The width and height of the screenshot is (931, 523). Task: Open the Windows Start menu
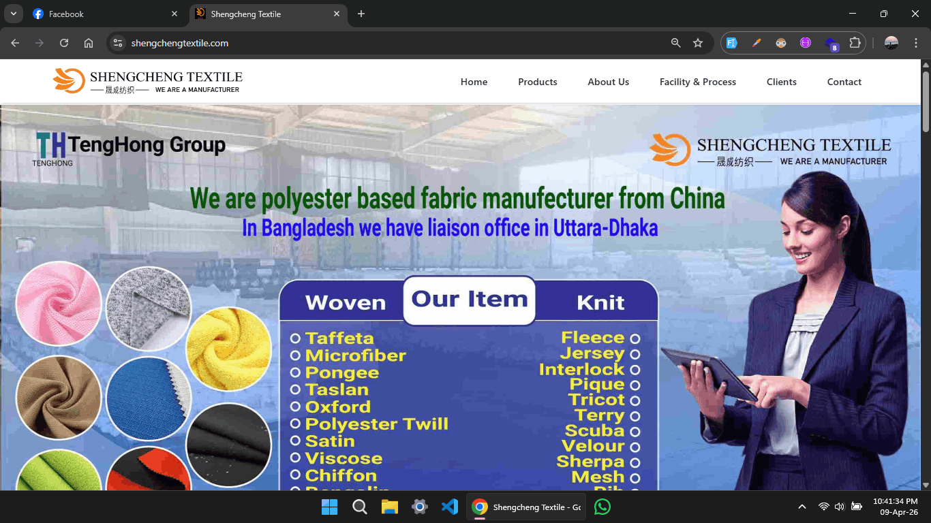[x=329, y=507]
